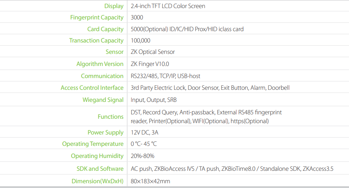Click the Dimension(WxDxH) label

[98, 181]
